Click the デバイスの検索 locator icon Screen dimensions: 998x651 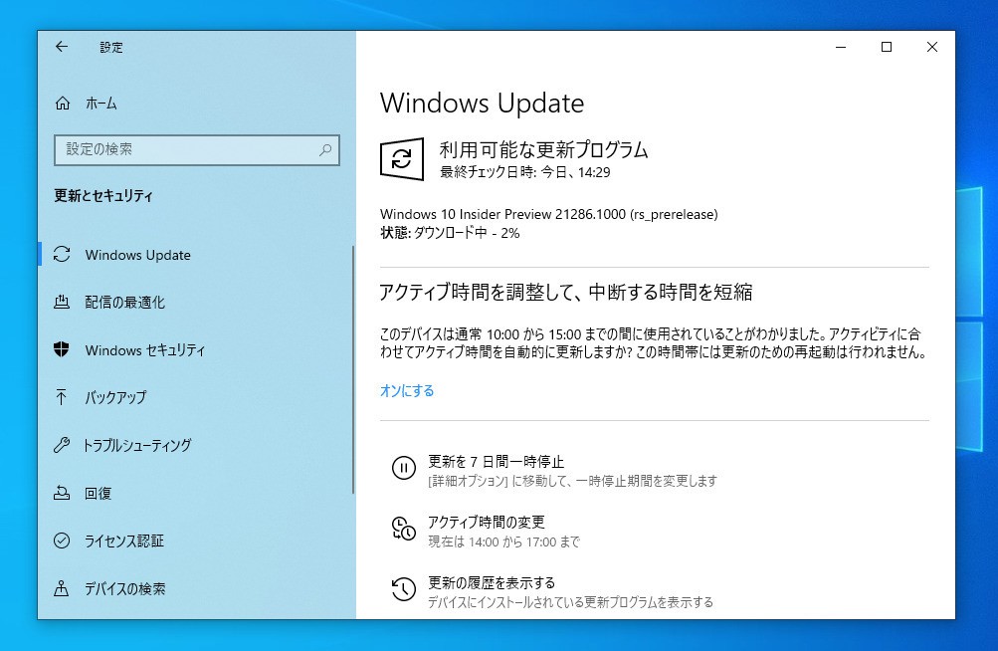(x=61, y=588)
